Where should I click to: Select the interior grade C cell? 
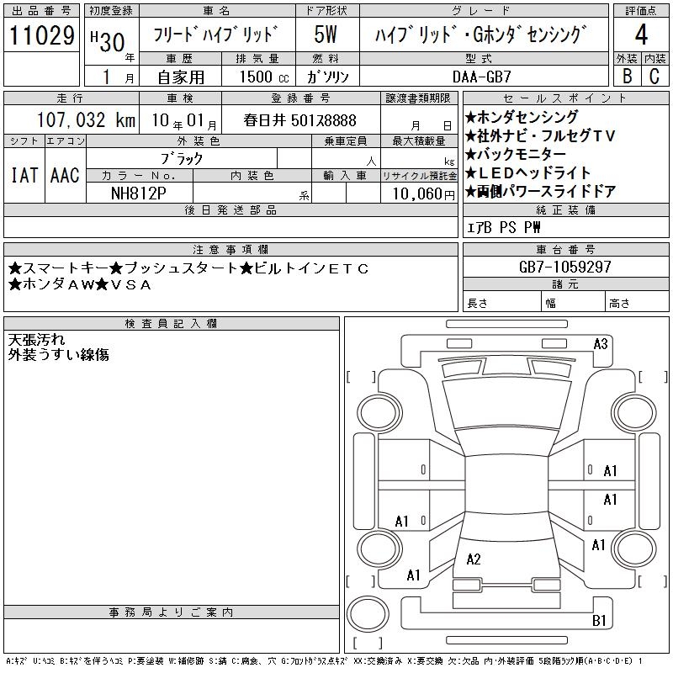tap(654, 76)
